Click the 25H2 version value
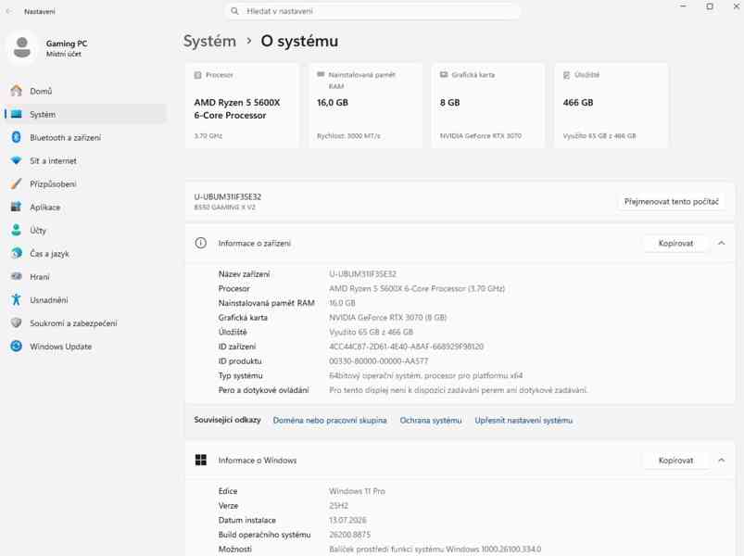Screen dimensions: 744x556 point(338,506)
